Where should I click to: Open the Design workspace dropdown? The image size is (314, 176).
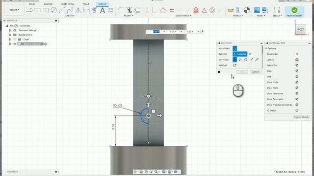tap(14, 10)
